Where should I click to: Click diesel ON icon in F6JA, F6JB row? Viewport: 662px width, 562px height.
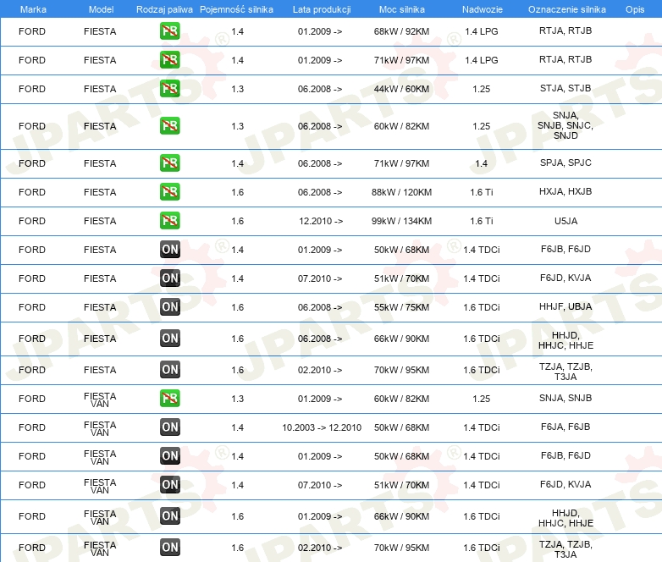169,427
